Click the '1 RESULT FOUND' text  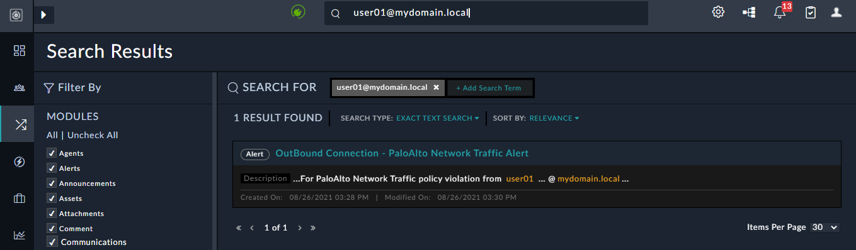click(x=278, y=118)
